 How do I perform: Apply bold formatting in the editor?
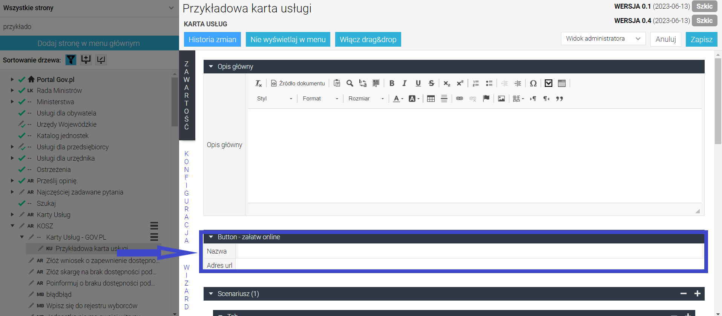(392, 84)
